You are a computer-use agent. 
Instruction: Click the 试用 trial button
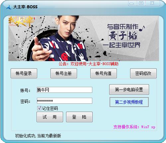click(x=50, y=117)
